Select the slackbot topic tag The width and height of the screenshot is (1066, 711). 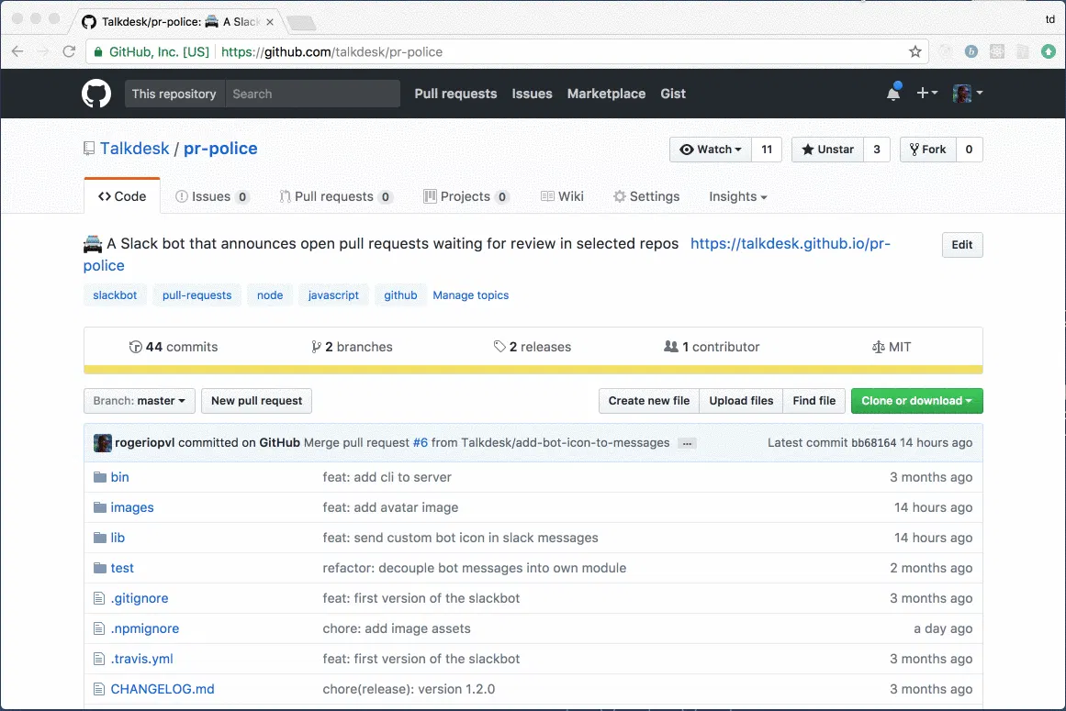115,295
